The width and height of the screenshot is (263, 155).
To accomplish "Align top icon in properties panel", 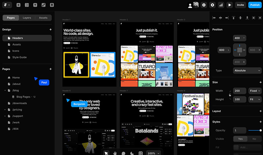I will [233, 18].
